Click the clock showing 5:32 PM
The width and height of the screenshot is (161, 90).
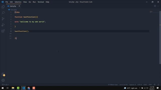pos(152,88)
